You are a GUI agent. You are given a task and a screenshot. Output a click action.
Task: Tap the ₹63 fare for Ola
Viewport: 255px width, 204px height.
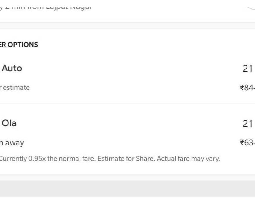coord(247,142)
